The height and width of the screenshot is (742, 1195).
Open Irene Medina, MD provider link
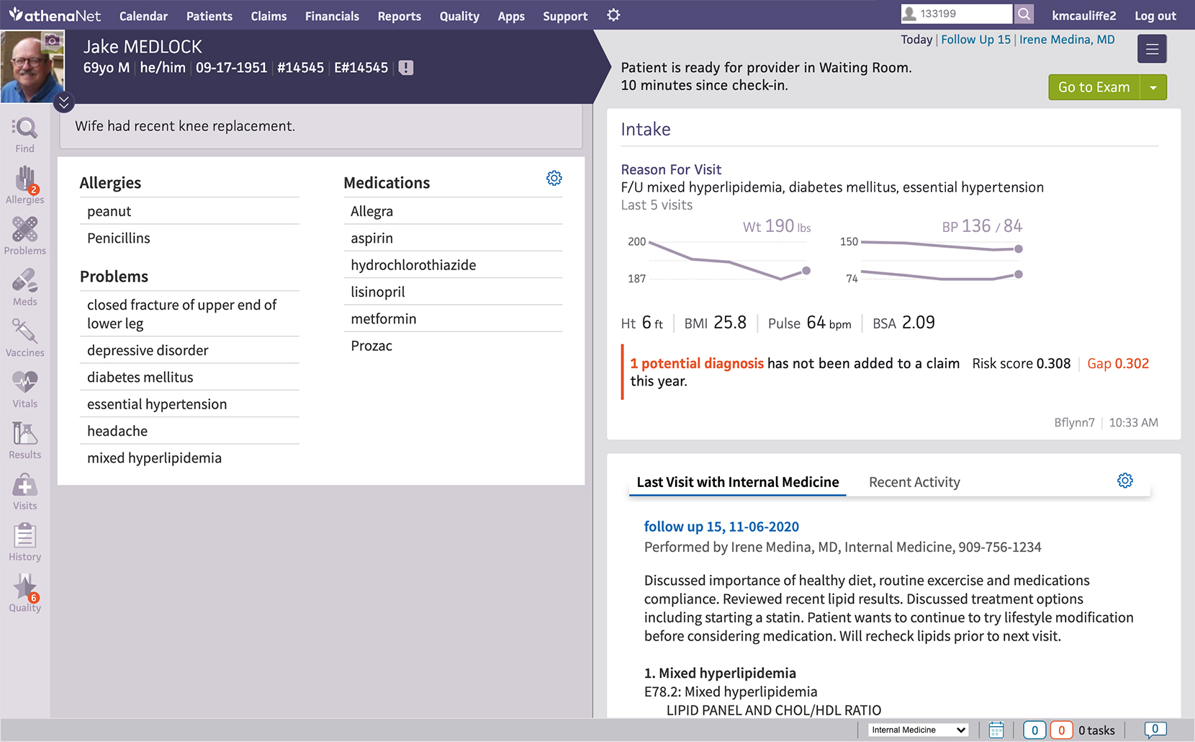1067,40
